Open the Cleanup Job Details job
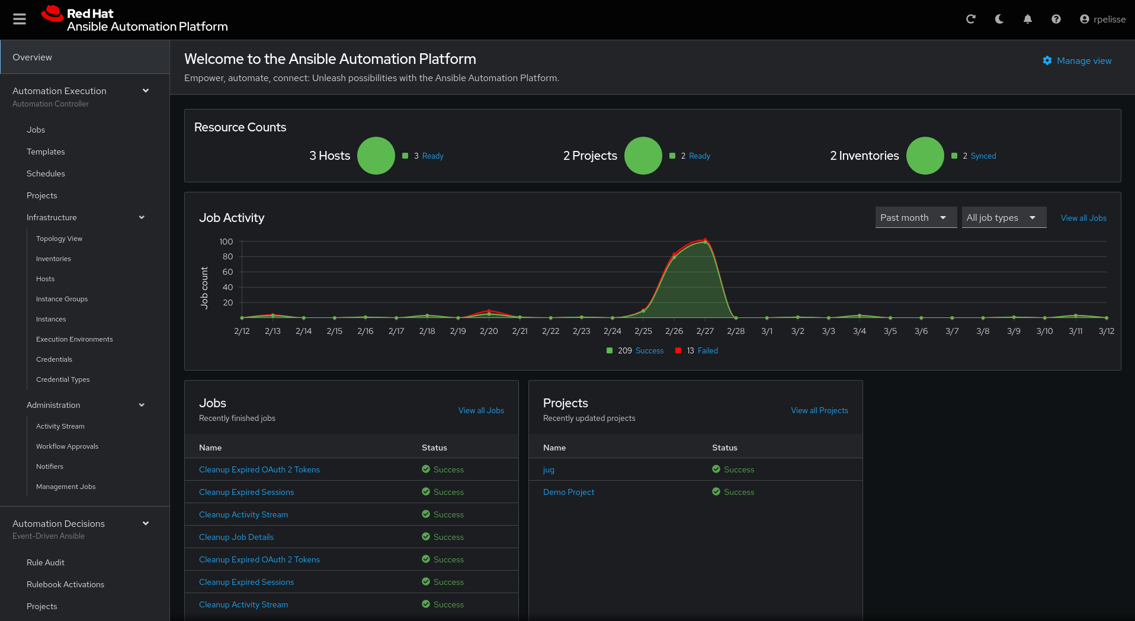This screenshot has width=1135, height=621. (236, 537)
